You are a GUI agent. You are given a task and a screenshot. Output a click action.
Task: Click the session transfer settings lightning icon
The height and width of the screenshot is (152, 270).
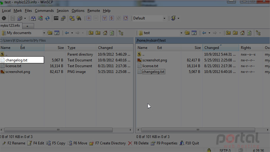(173, 18)
